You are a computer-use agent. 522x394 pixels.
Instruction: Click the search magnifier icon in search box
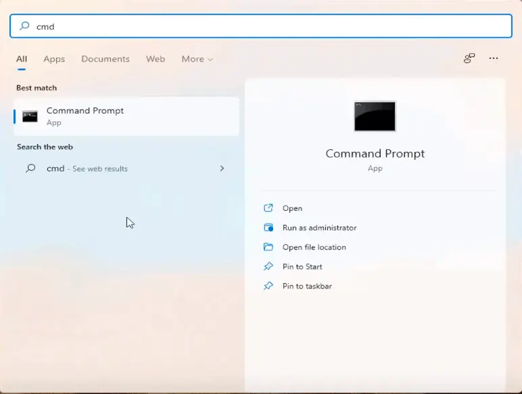click(x=24, y=26)
